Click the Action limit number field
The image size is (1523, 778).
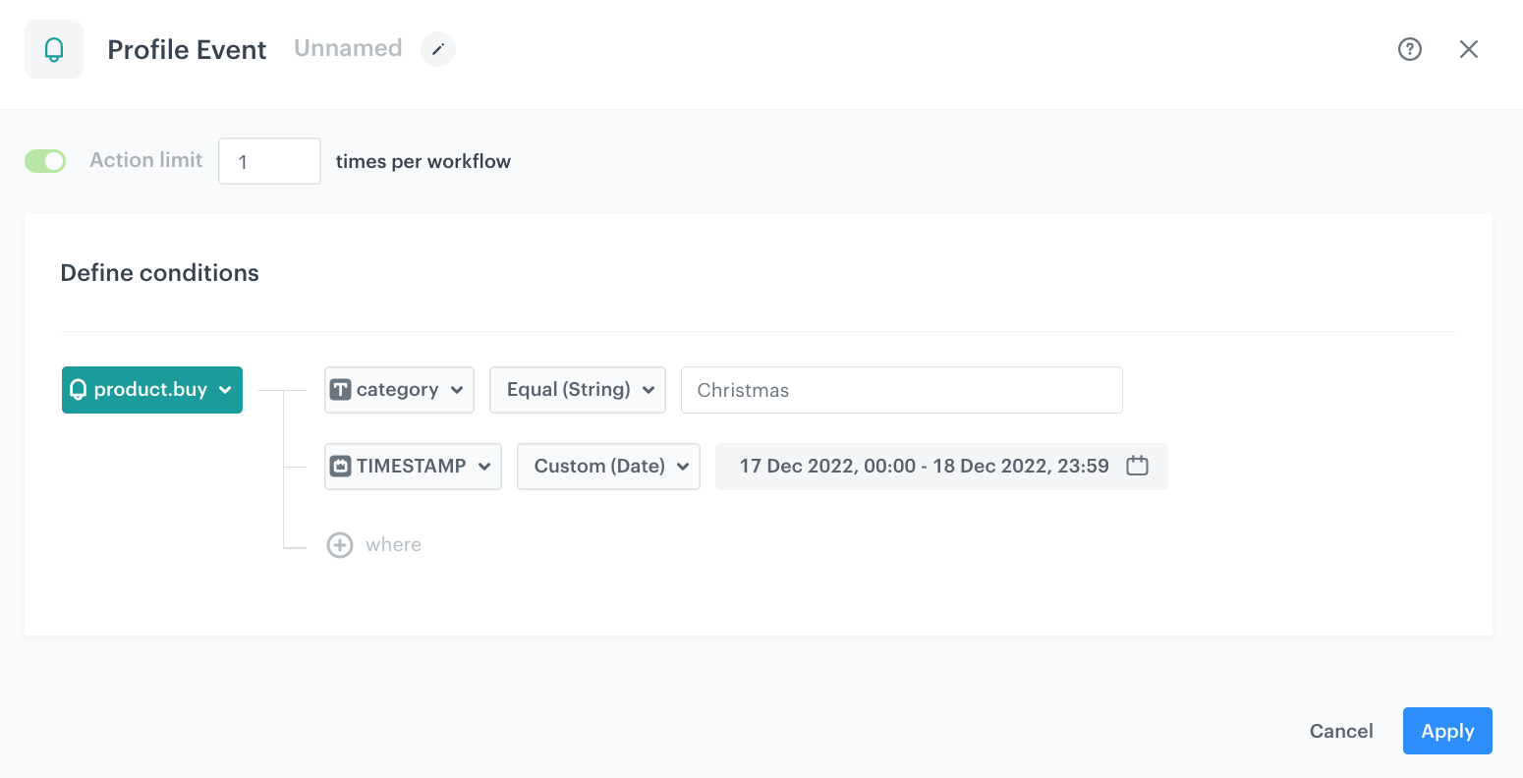tap(269, 161)
